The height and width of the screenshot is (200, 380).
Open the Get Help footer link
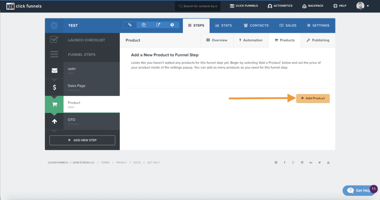tap(153, 163)
